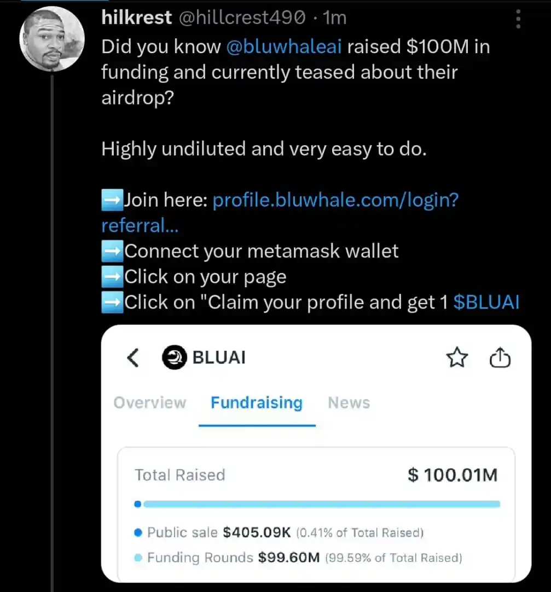
Task: Favorite BLUAI with the star icon
Action: [x=457, y=357]
